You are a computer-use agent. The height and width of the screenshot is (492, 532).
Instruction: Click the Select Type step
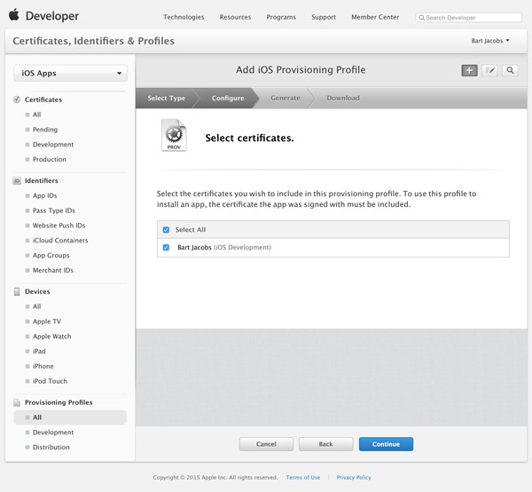coord(167,98)
